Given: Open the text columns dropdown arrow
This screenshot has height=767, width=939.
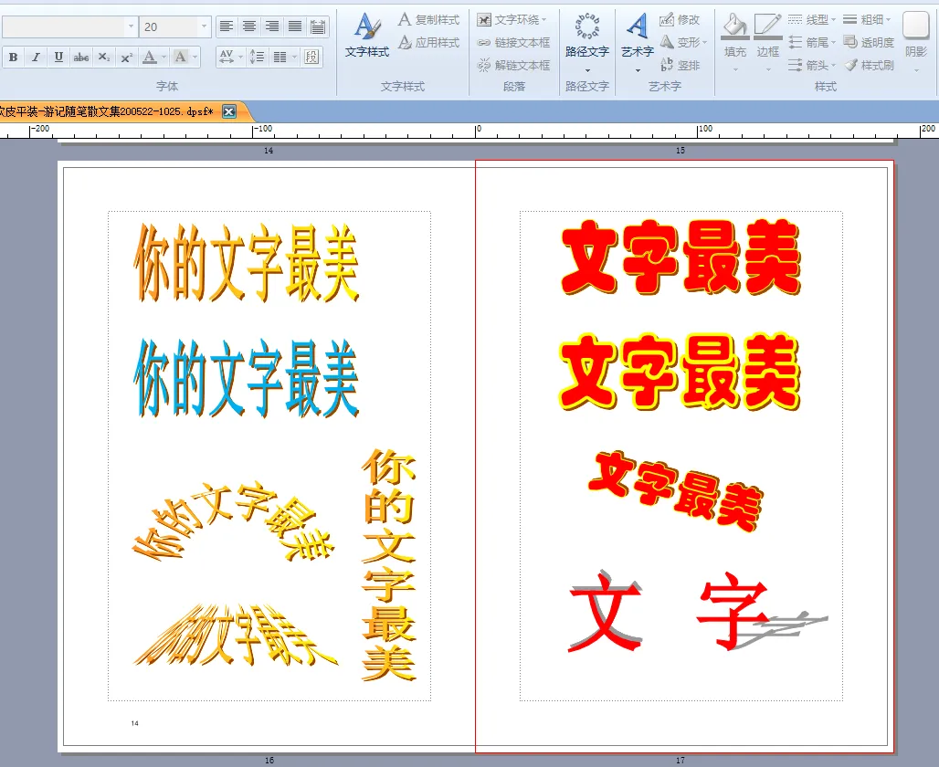Looking at the screenshot, I should coord(295,58).
